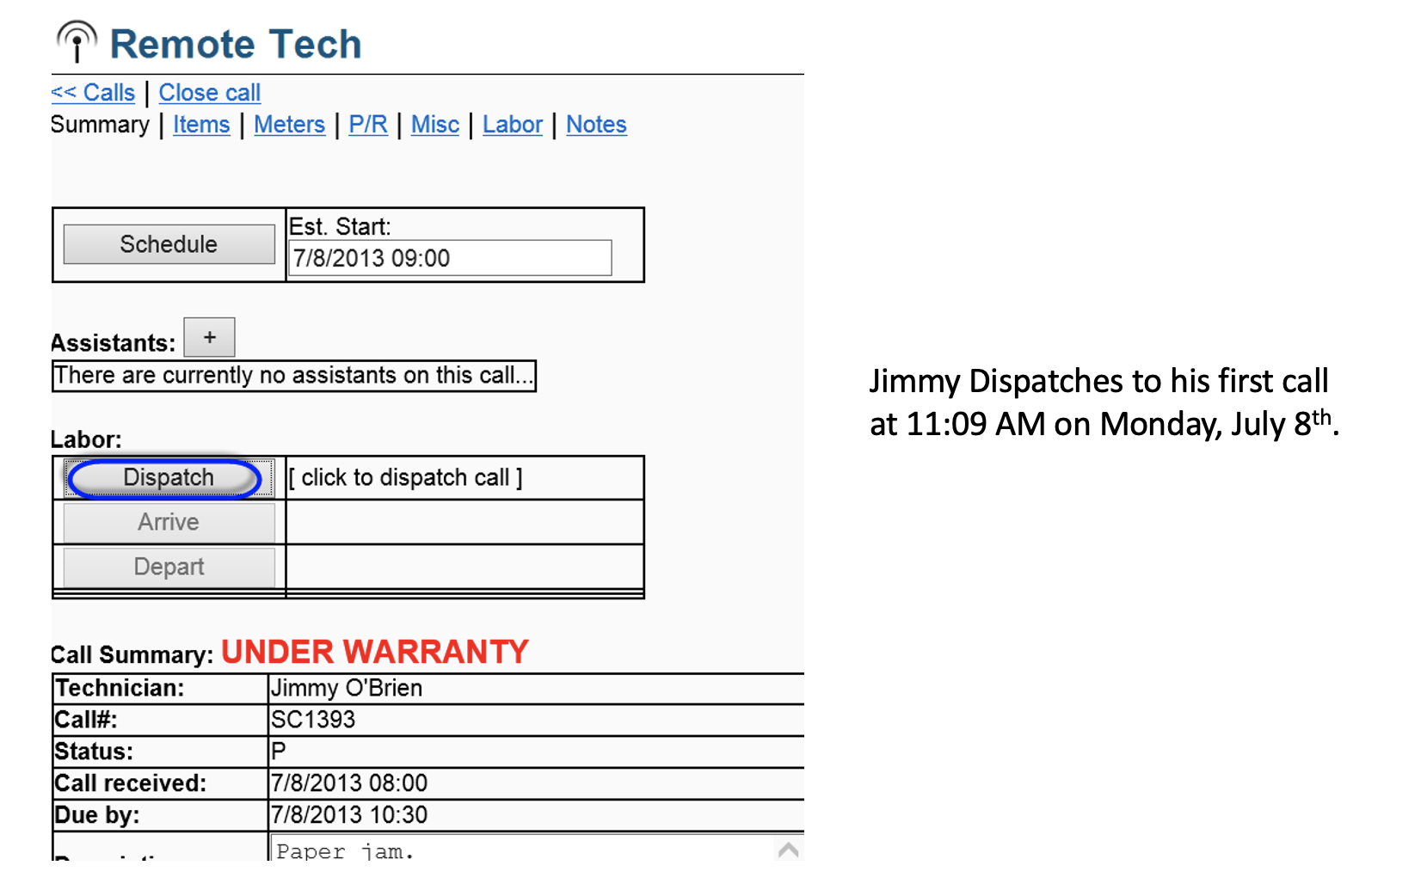Open the Misc tab
This screenshot has height=896, width=1421.
pyautogui.click(x=435, y=125)
